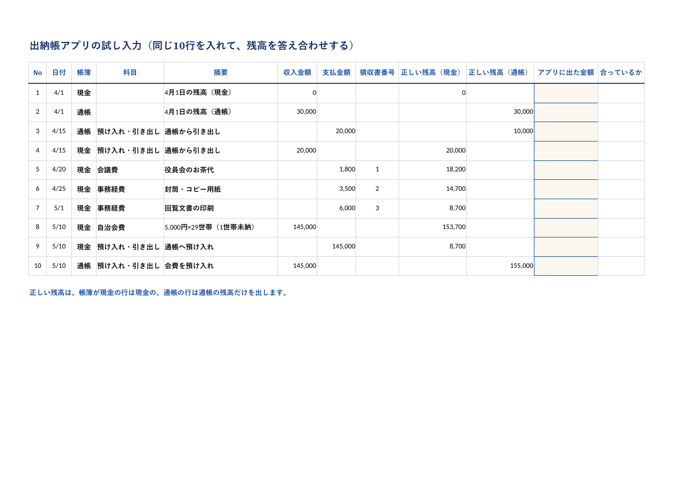Select the 5,000円×29世帯（1世帯未納） cell

click(x=221, y=227)
